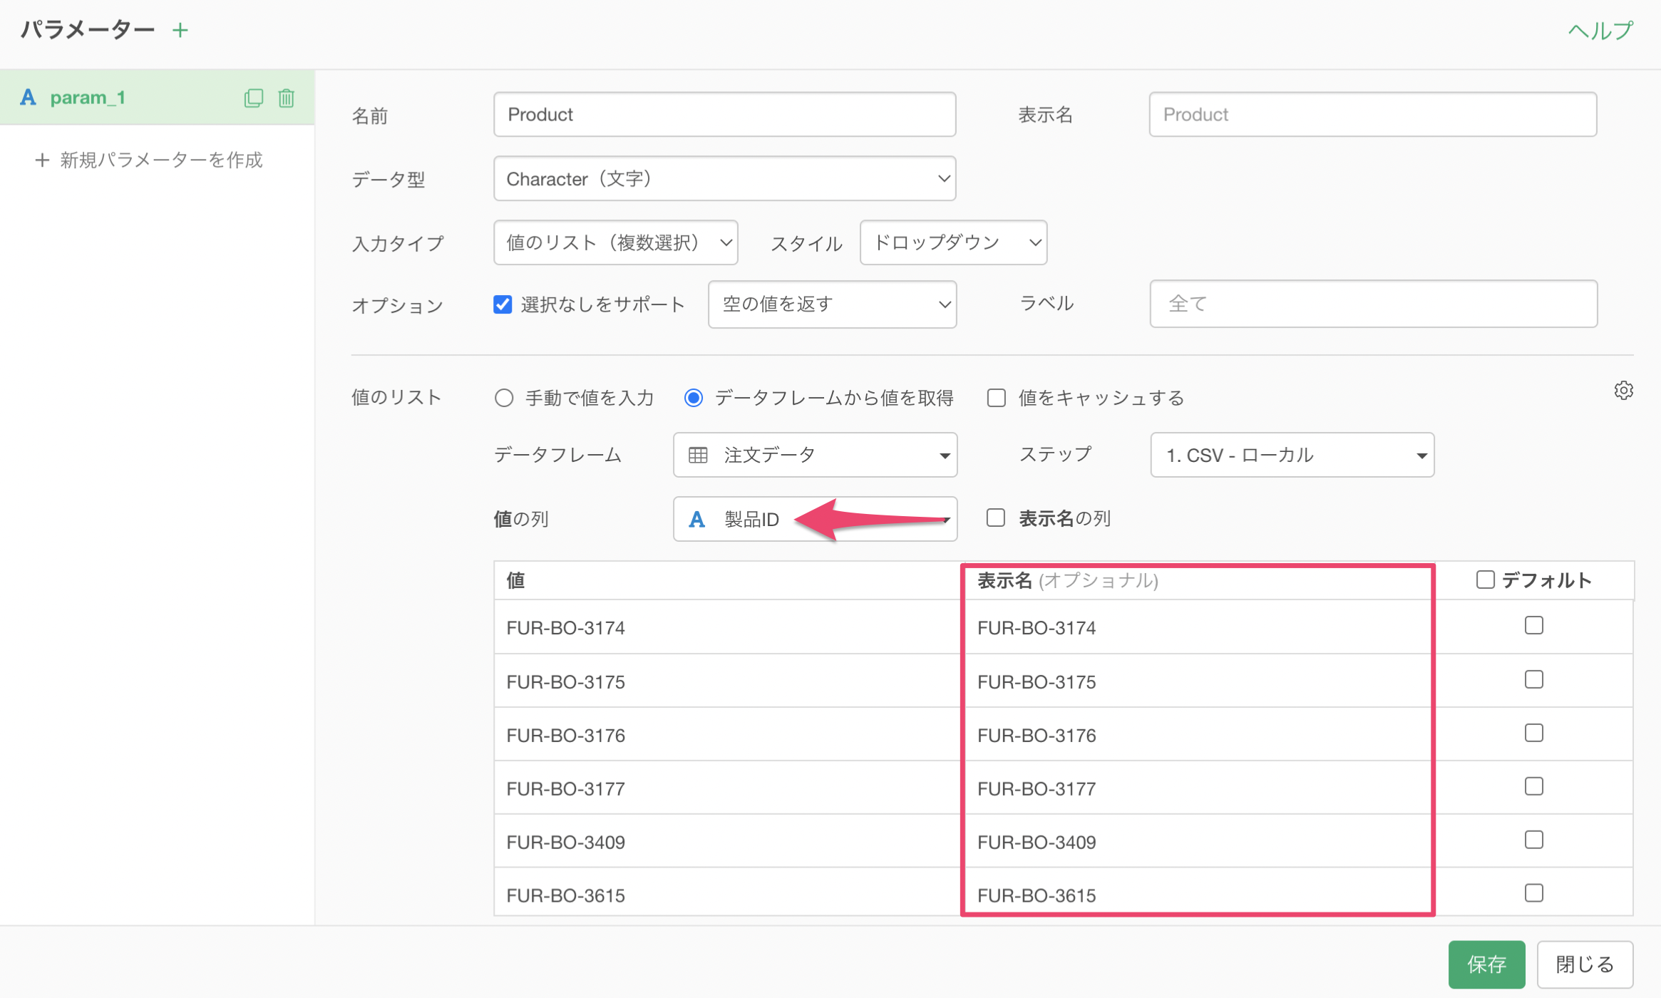Viewport: 1661px width, 998px height.
Task: Check default box for FUR-BO-3175 row
Action: 1533,679
